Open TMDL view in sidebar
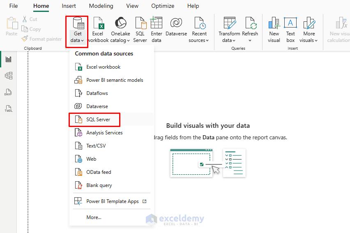350x233 pixels. [x=9, y=109]
